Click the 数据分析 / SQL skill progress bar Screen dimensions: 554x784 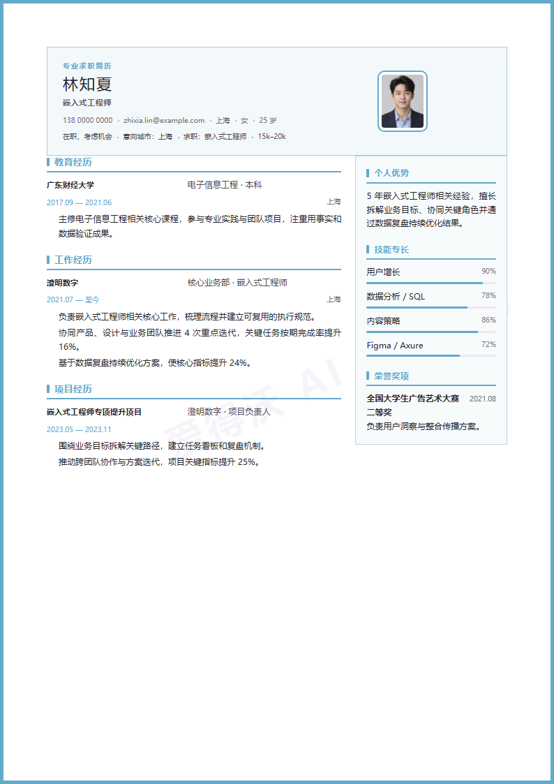pos(431,307)
